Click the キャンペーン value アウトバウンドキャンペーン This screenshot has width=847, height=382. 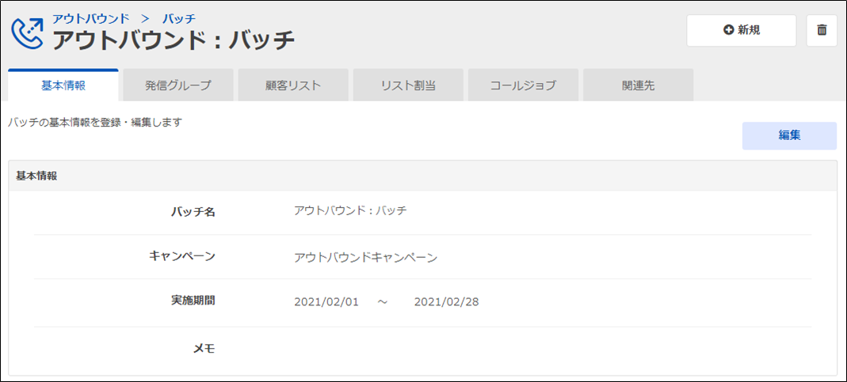click(365, 257)
